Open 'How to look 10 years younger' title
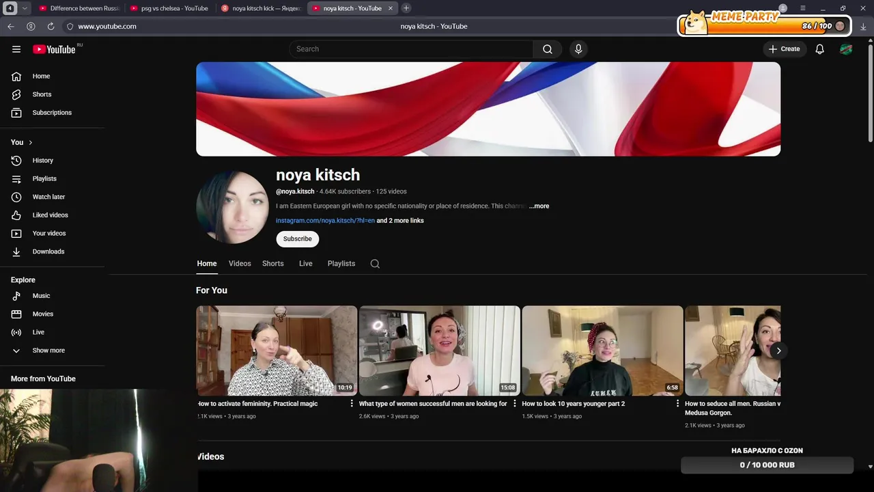The height and width of the screenshot is (492, 874). 574,404
